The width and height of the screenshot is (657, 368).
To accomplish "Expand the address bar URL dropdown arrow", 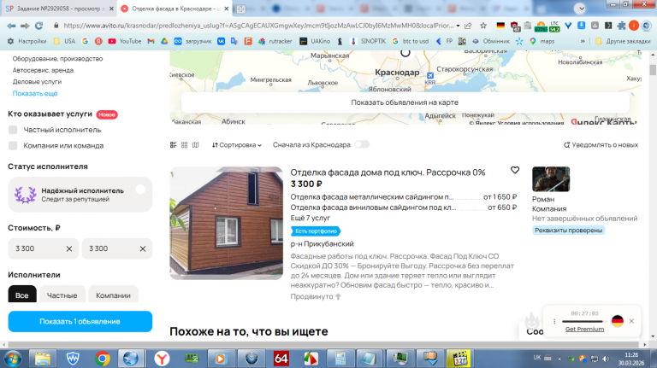I will (x=458, y=26).
